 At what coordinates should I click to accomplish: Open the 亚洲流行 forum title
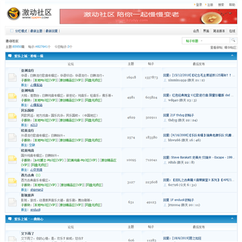point(28,71)
